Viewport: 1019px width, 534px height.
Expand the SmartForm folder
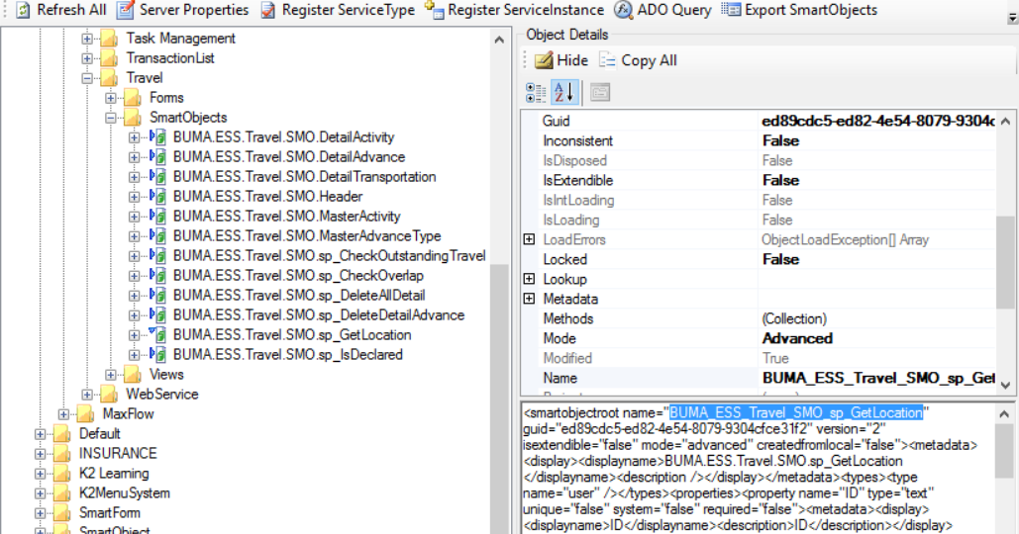pyautogui.click(x=41, y=513)
